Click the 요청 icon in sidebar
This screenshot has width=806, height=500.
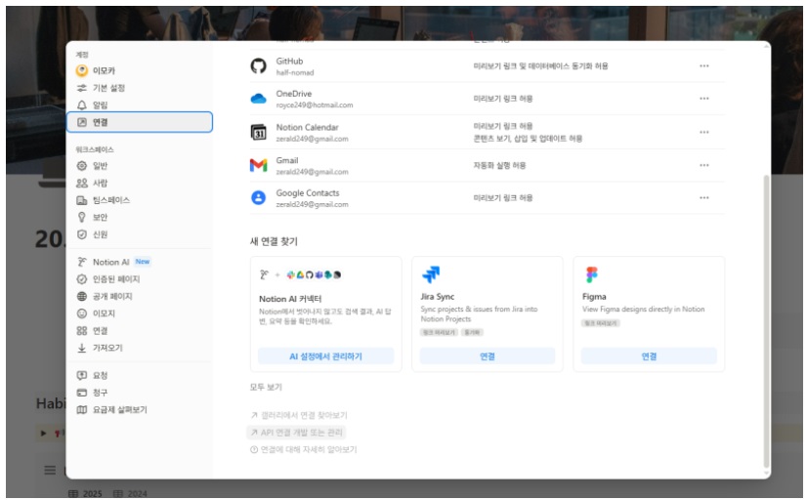pyautogui.click(x=82, y=375)
